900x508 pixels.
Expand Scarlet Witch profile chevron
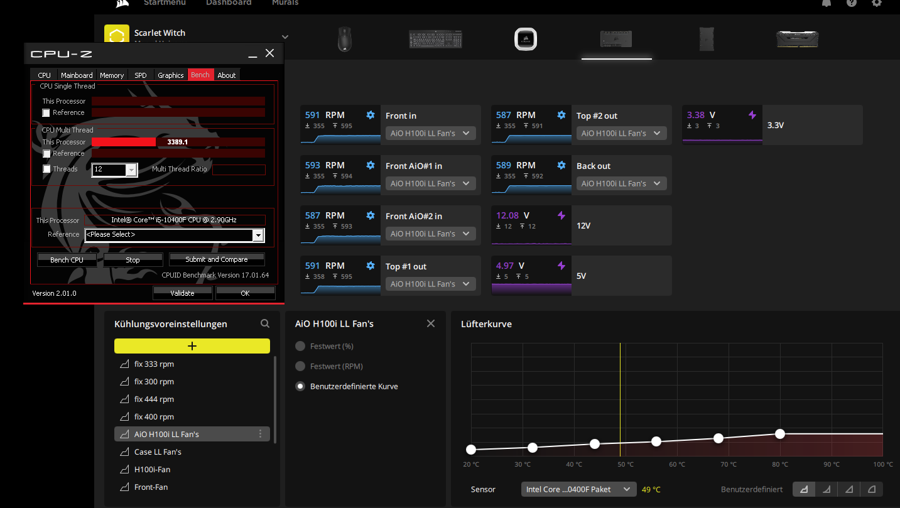tap(285, 36)
